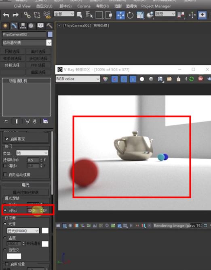
Task: Pick the Rectangular Selection Region tool
Action: coord(99,15)
